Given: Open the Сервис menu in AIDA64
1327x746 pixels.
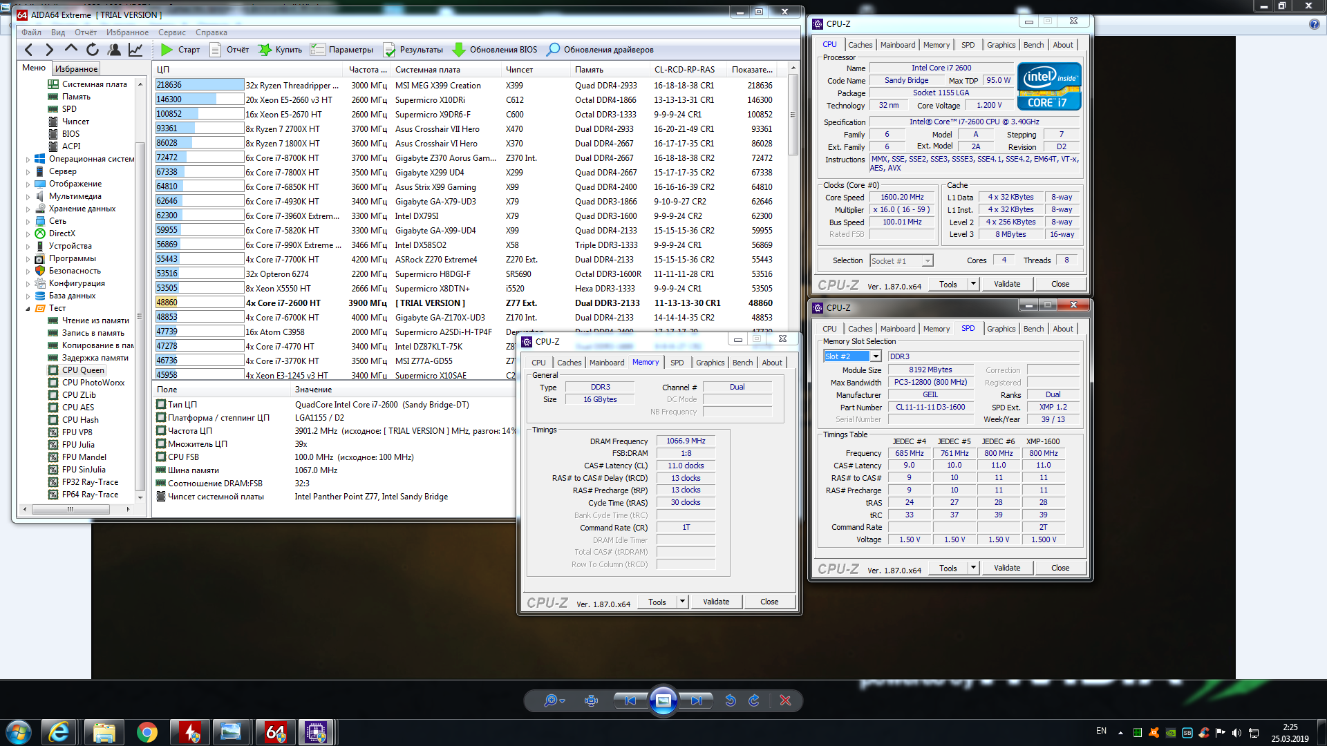Looking at the screenshot, I should click(171, 32).
